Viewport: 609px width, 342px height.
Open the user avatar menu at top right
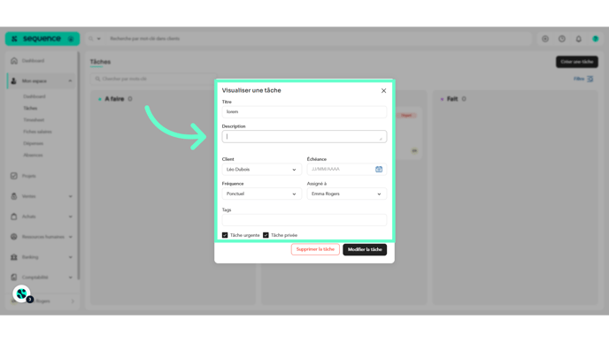click(596, 39)
